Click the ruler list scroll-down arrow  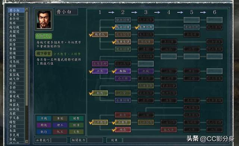coord(27,142)
